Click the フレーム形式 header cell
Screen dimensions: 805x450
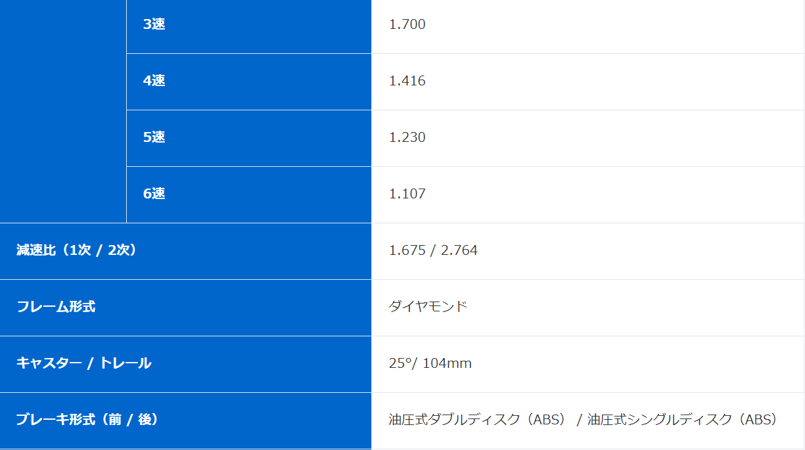point(185,307)
